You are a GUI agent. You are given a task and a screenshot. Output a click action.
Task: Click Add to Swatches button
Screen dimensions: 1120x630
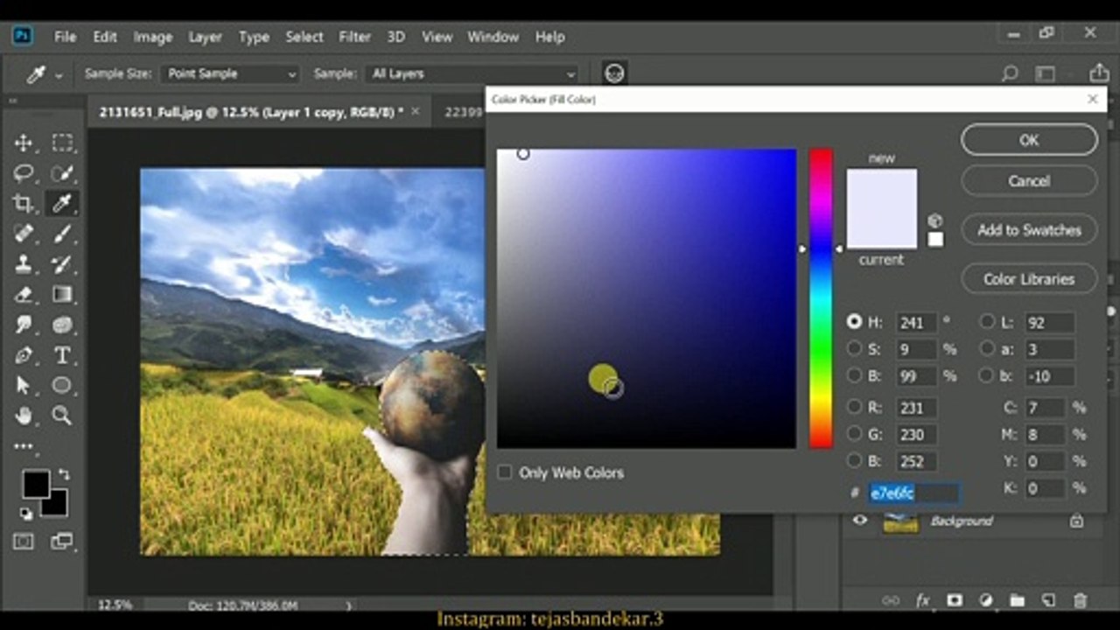coord(1029,230)
